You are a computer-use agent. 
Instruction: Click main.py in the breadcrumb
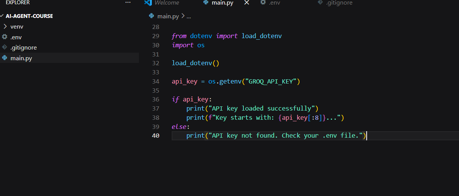[168, 16]
